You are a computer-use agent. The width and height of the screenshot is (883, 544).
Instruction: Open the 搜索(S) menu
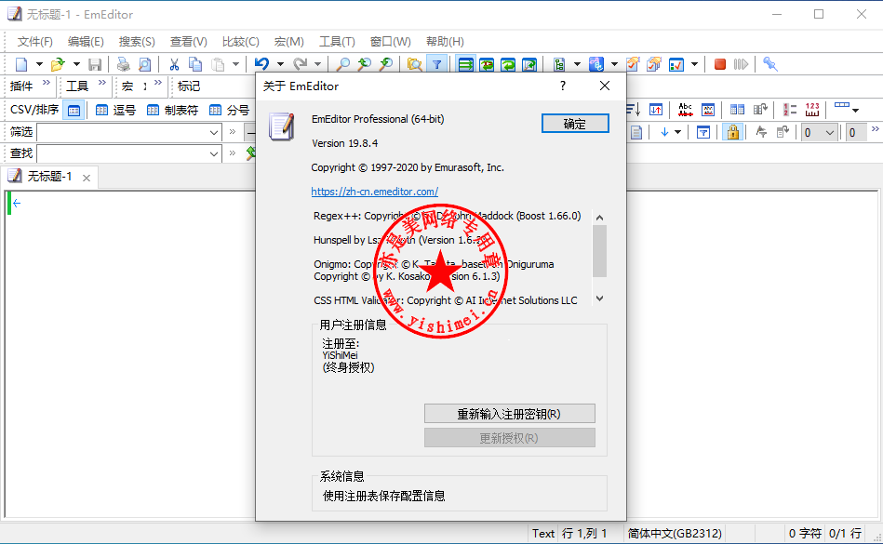[137, 42]
